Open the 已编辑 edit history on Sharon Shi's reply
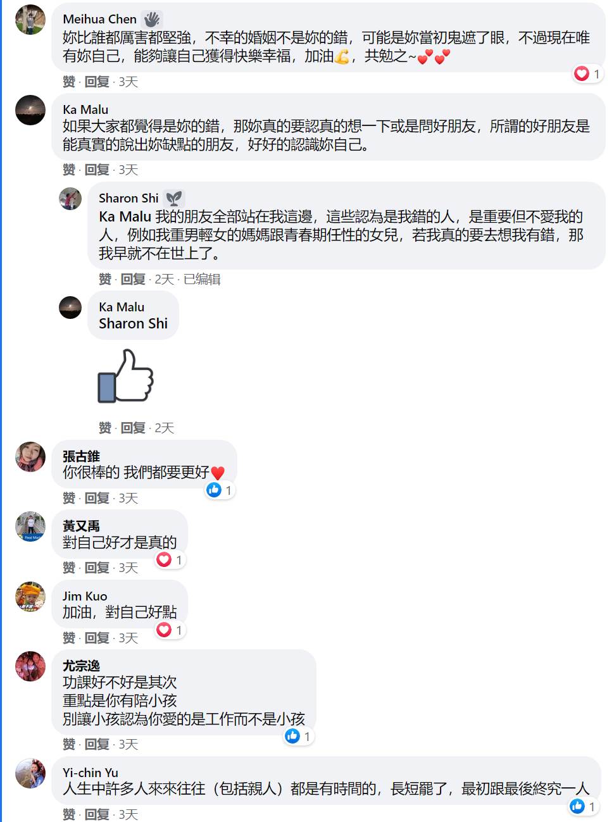The width and height of the screenshot is (614, 822). coord(202,279)
